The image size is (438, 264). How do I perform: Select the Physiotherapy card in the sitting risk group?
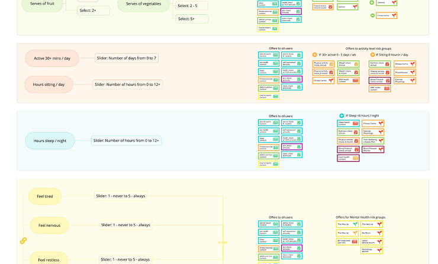coord(405,72)
